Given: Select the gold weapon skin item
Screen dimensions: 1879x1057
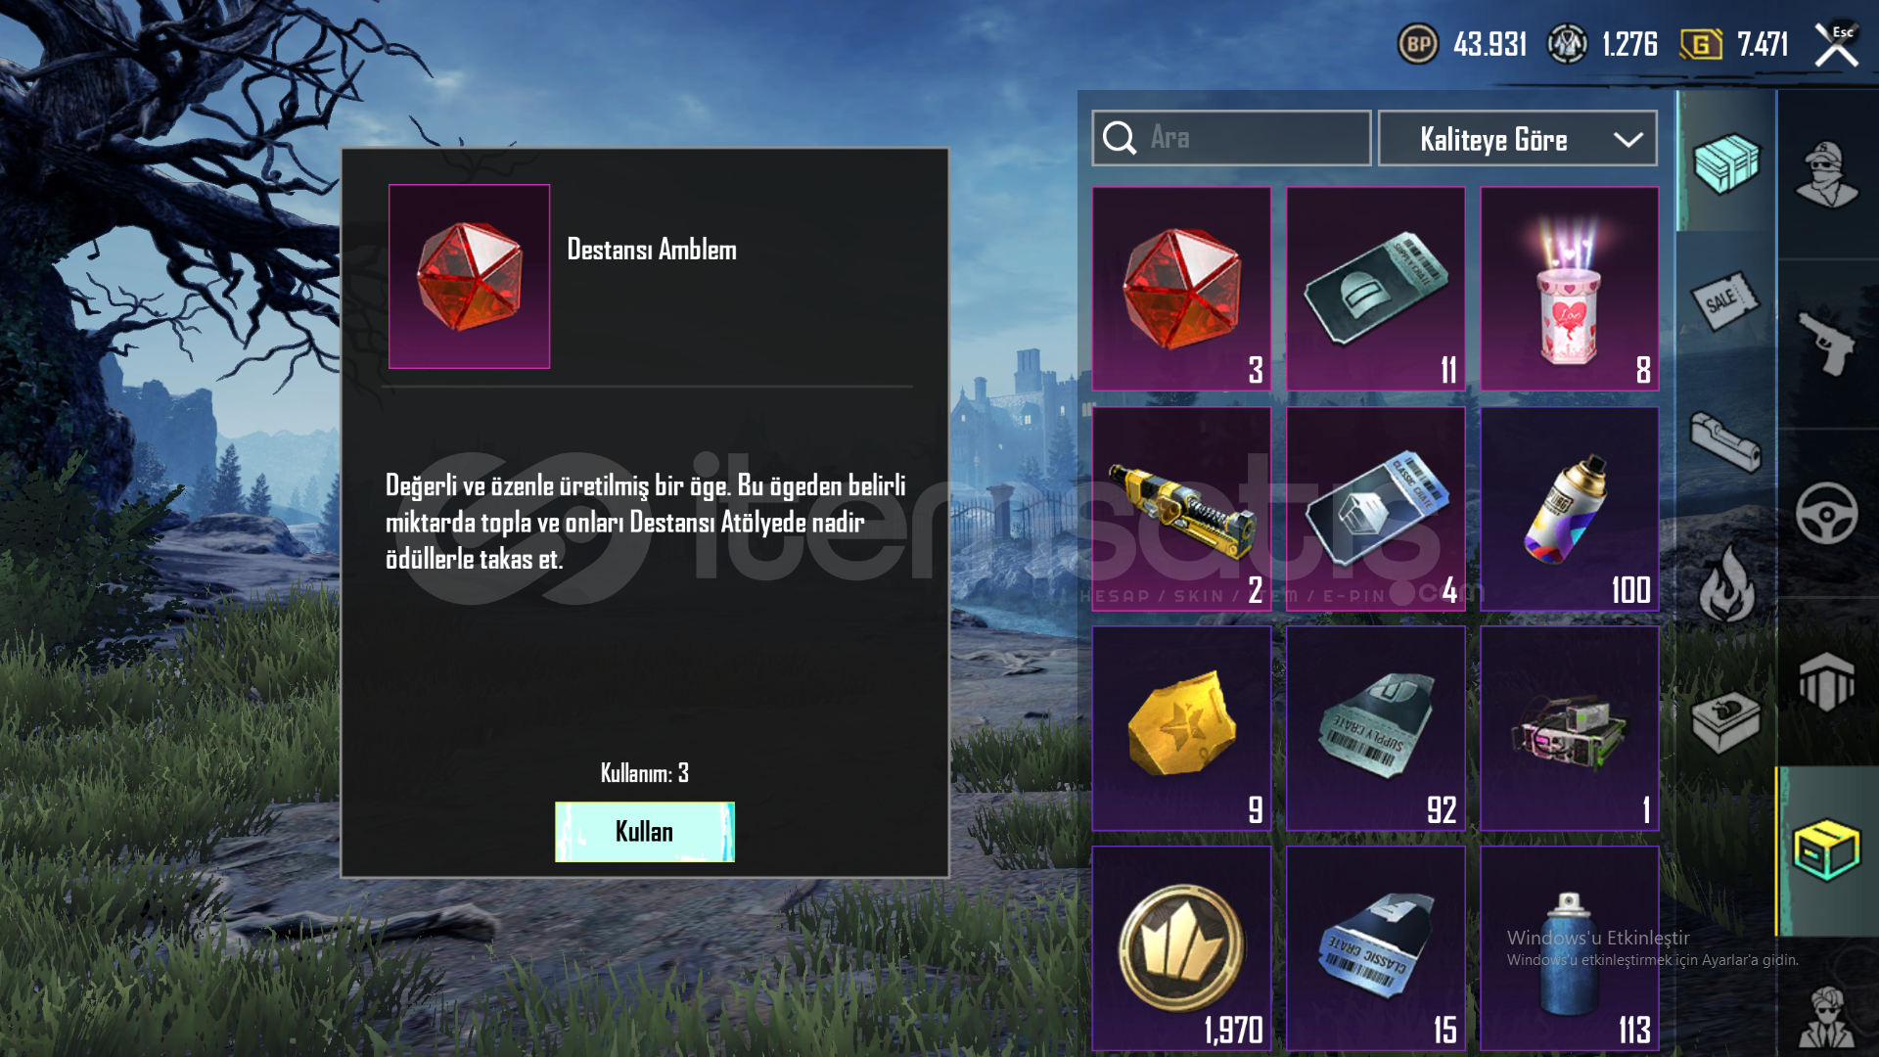Looking at the screenshot, I should 1181,509.
